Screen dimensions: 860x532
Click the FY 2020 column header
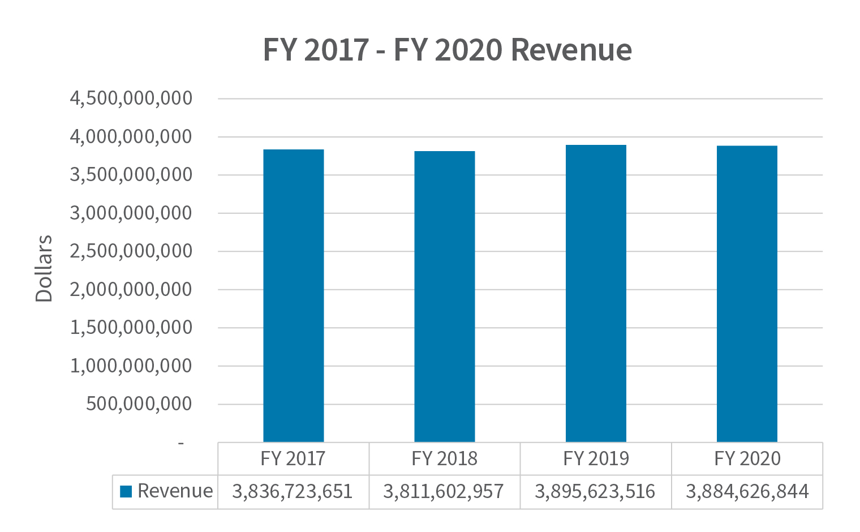tap(747, 458)
